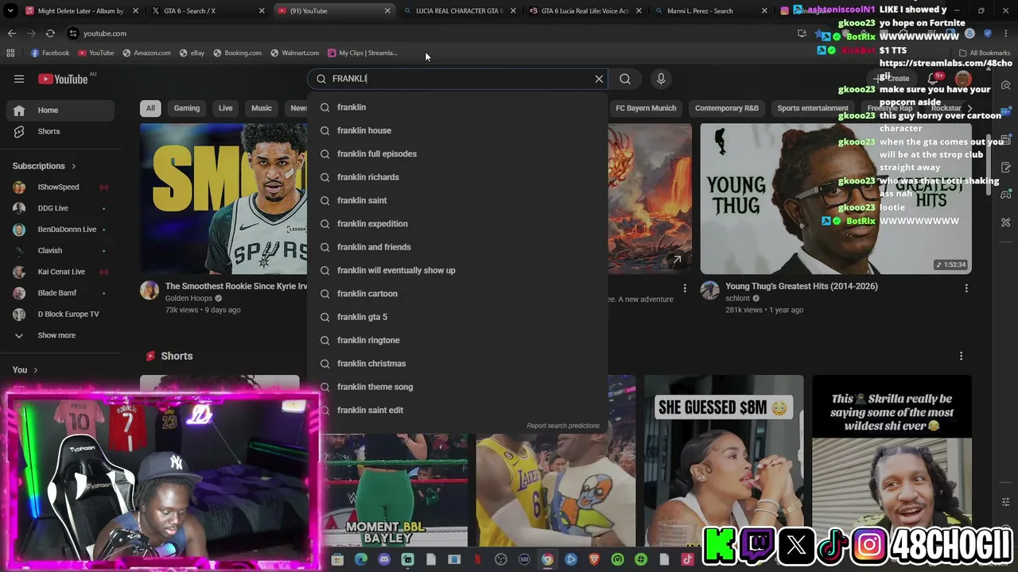
Task: Reload the page with the refresh icon
Action: tap(50, 33)
